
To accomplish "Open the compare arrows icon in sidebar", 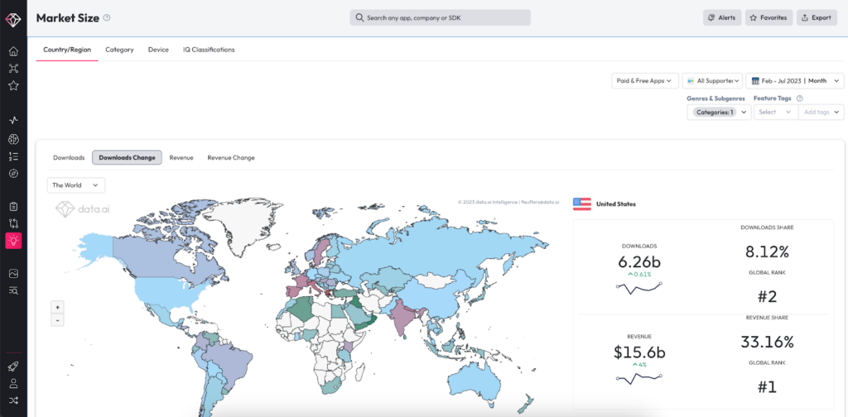I will point(13,223).
